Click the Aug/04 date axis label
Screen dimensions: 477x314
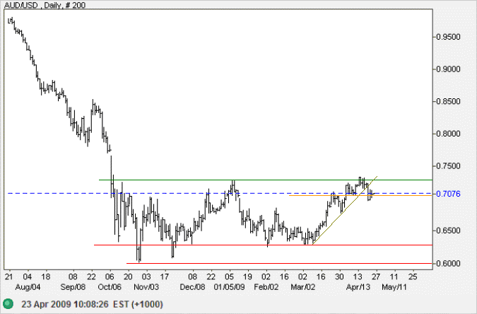pyautogui.click(x=28, y=287)
